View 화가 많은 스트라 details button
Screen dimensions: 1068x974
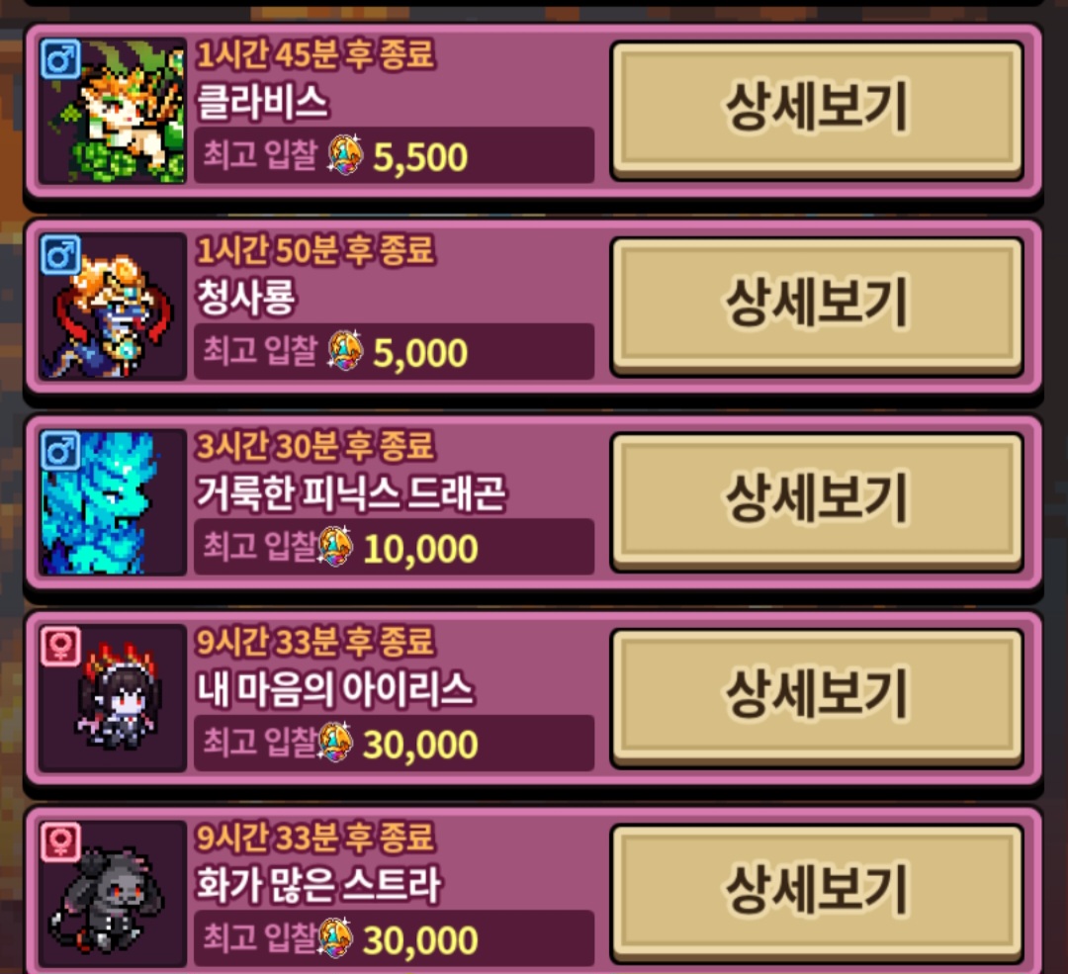pyautogui.click(x=818, y=892)
